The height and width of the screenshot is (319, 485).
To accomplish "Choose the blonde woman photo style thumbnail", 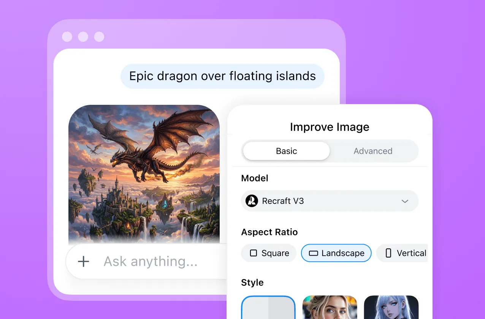I will click(330, 307).
